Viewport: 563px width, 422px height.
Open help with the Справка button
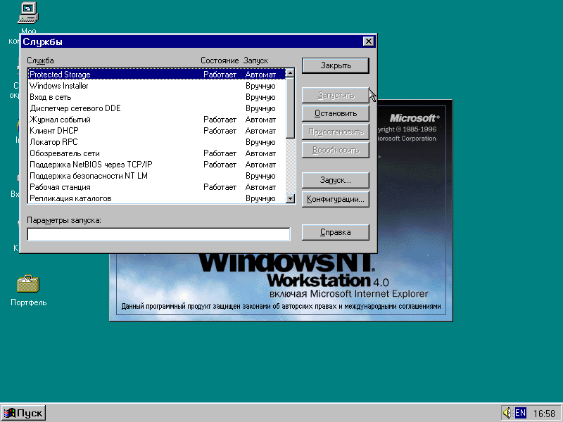tap(336, 232)
